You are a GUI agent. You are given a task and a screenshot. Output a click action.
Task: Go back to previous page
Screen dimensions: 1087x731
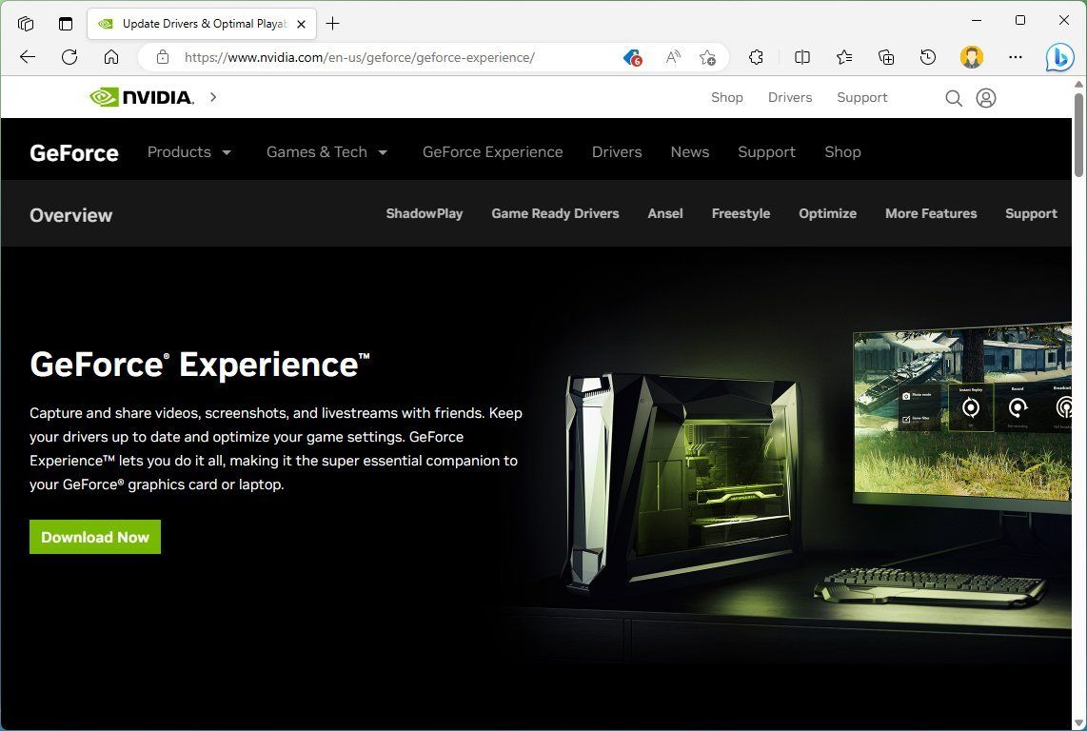[28, 57]
